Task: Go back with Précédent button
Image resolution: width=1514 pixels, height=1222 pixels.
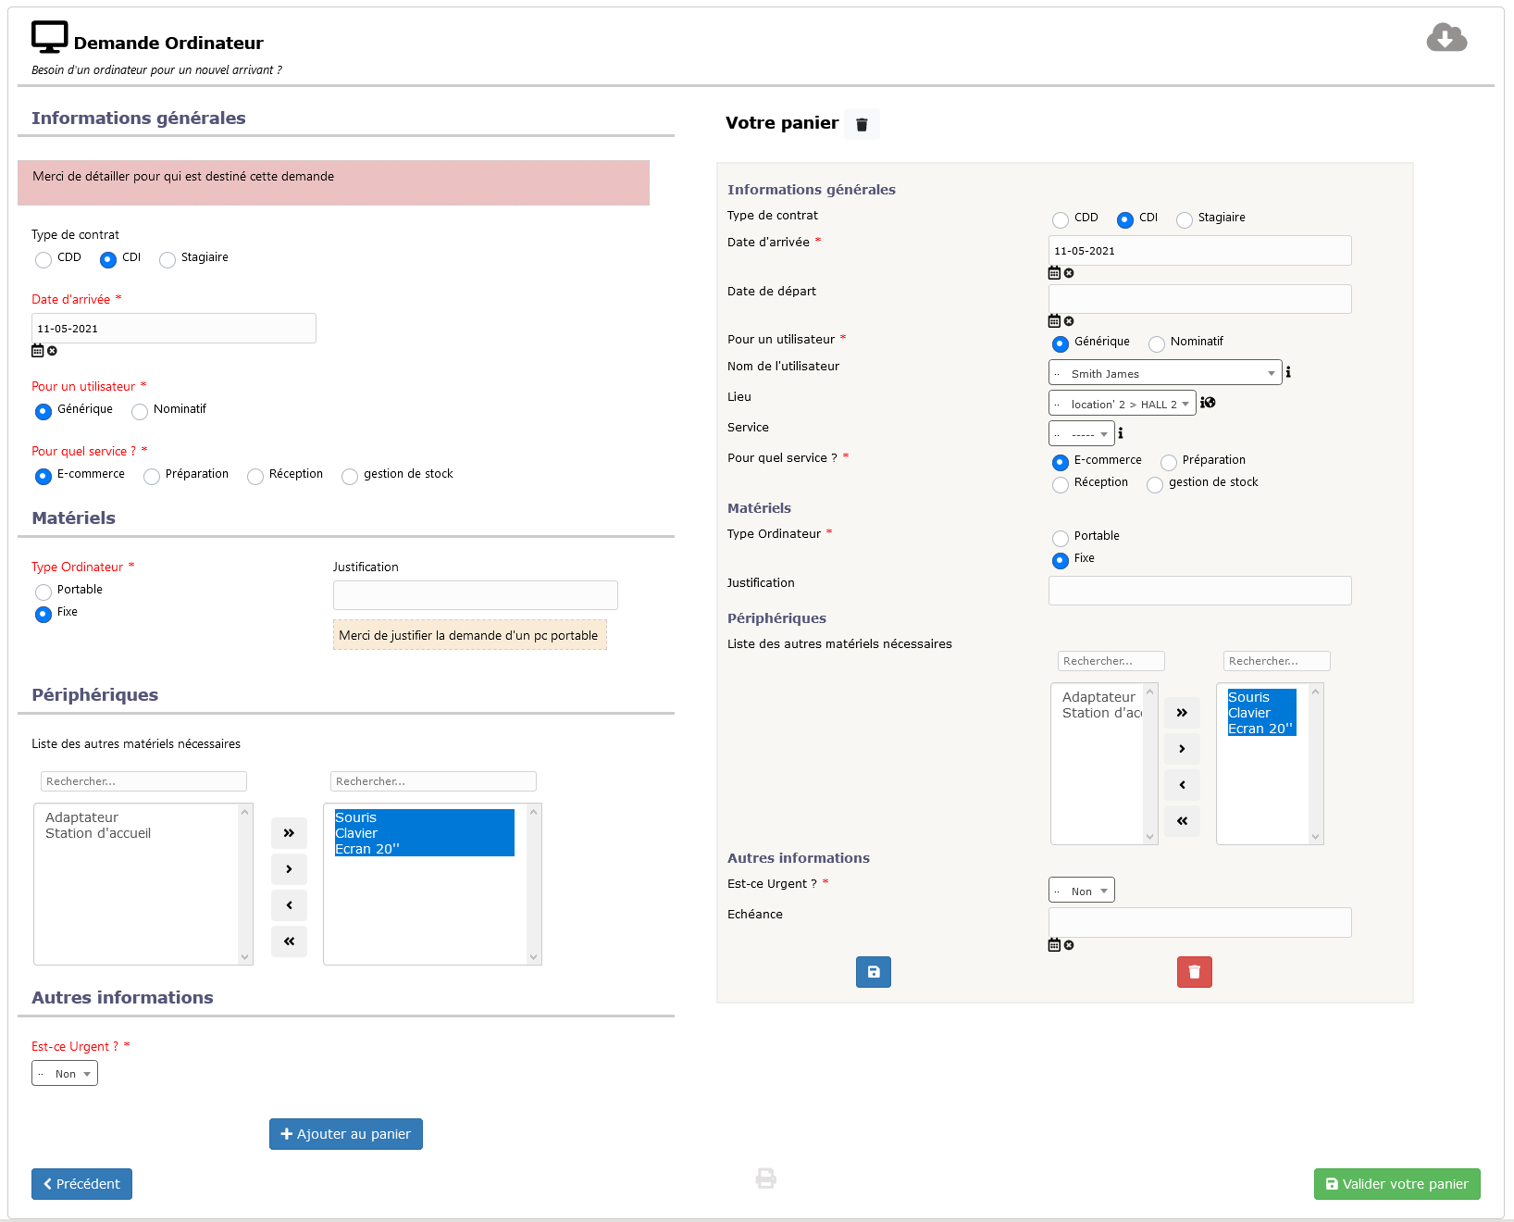Action: 81,1184
